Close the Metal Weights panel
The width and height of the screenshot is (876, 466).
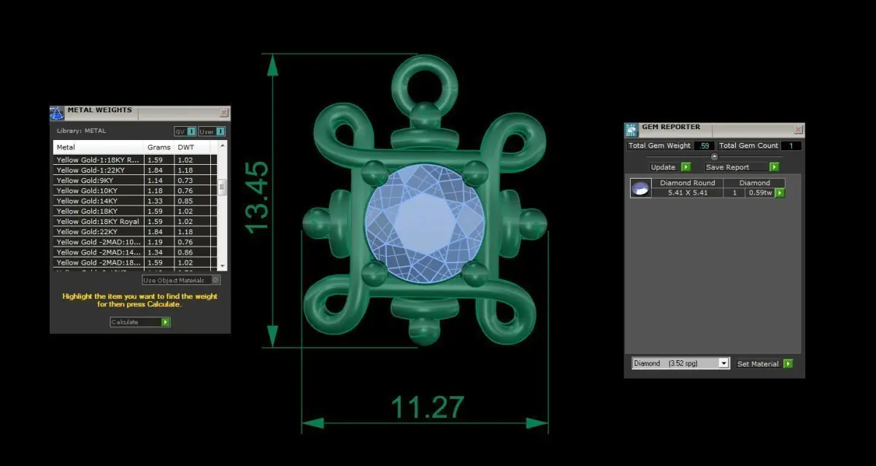[224, 113]
